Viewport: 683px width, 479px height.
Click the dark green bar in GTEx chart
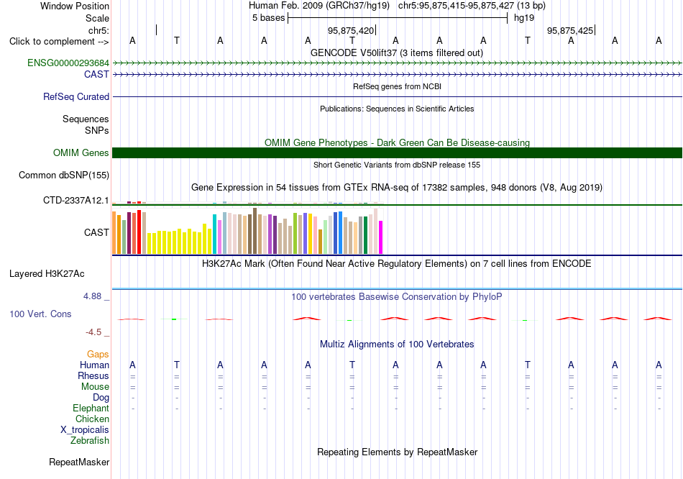[x=365, y=235]
